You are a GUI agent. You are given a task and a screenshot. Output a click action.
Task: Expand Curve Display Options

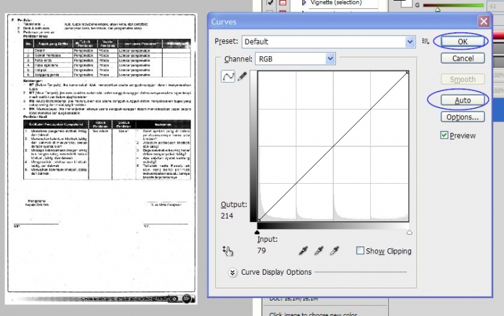pyautogui.click(x=233, y=272)
